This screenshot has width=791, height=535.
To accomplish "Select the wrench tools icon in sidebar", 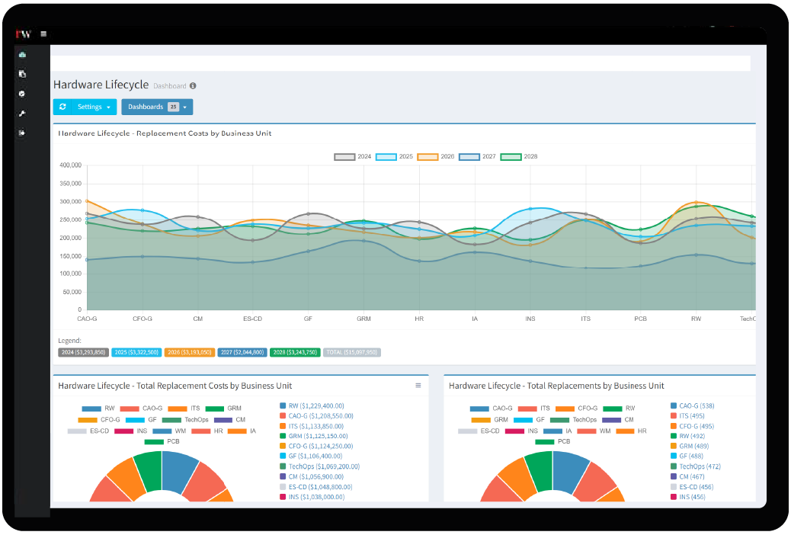I will point(22,113).
